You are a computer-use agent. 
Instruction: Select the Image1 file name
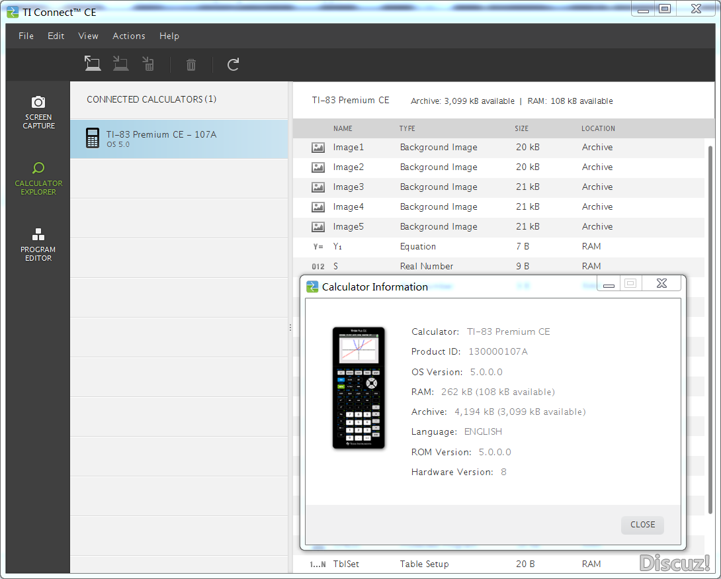[348, 147]
